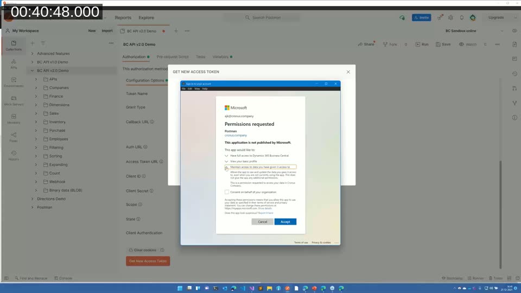Open the comments icon in right sidebar
Screen dimensions: 521x293
[x=514, y=59]
